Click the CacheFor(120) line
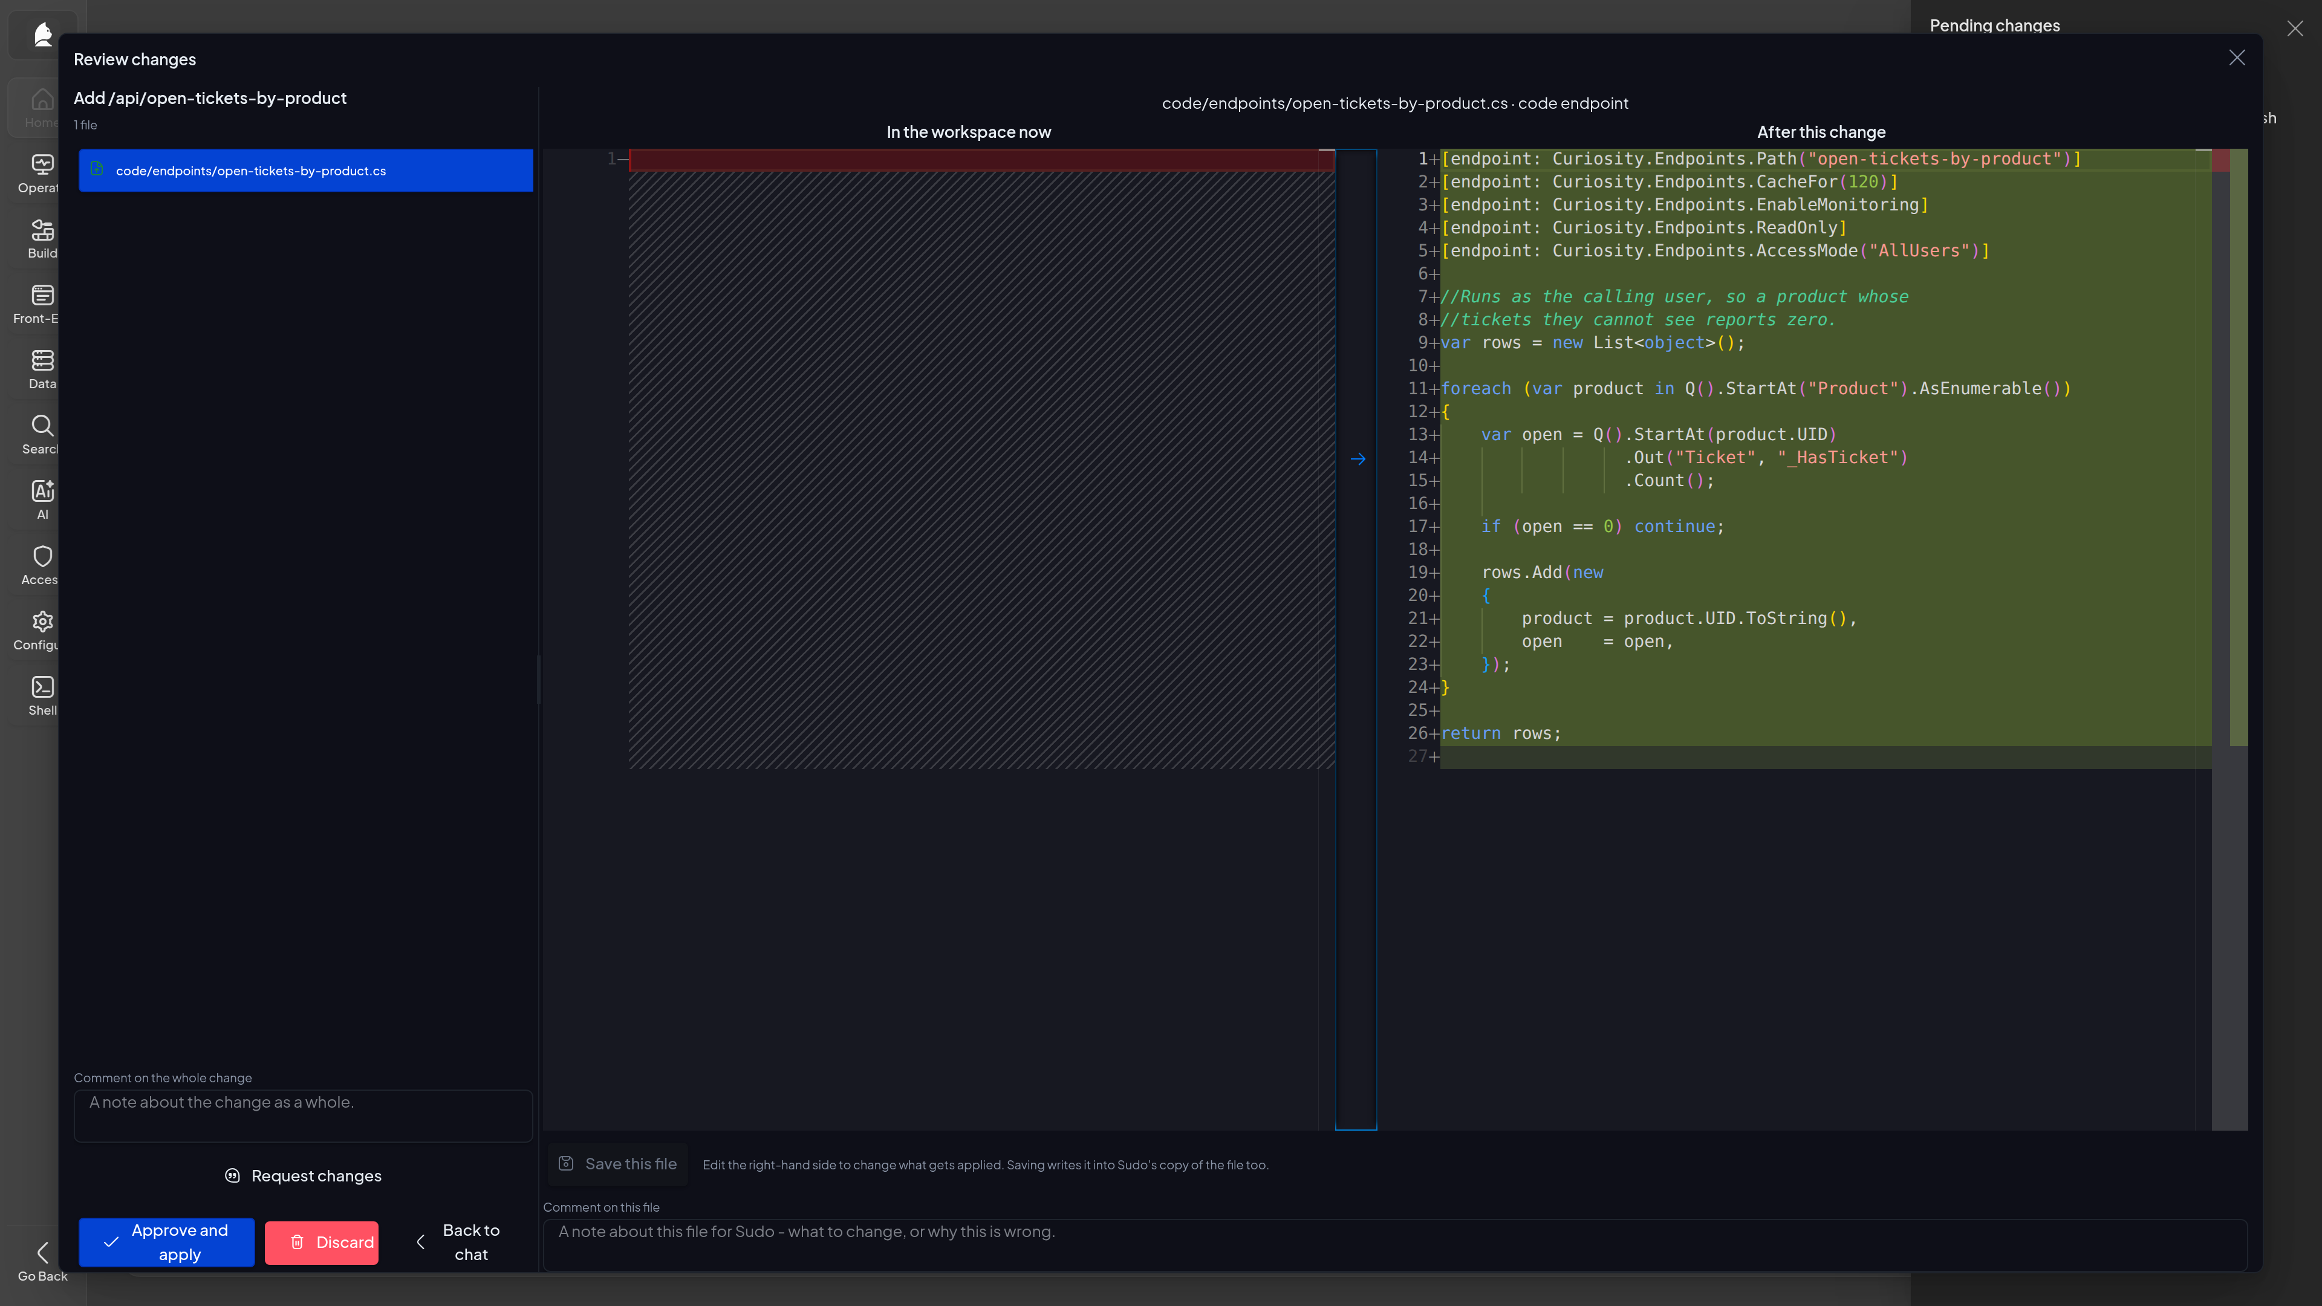This screenshot has width=2322, height=1306. [x=1670, y=182]
